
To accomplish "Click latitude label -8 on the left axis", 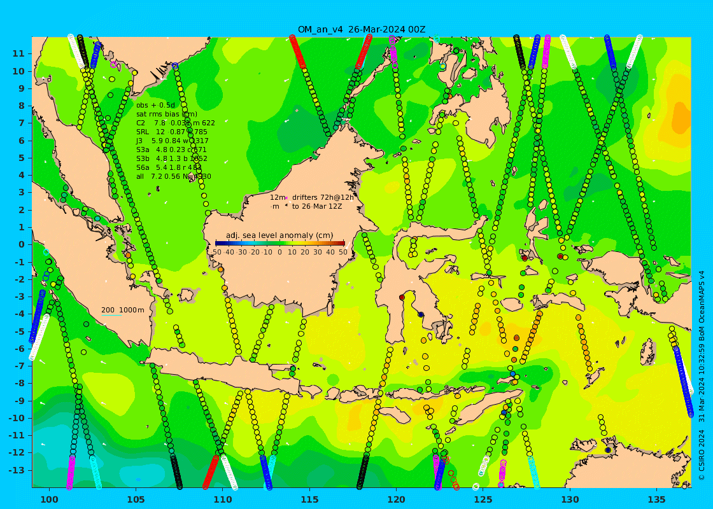I will (19, 383).
